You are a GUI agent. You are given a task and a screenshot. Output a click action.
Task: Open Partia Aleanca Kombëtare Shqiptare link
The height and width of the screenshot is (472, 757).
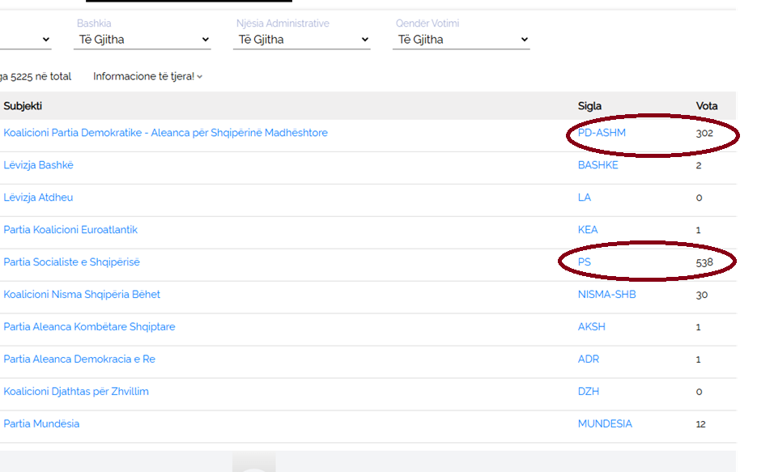click(89, 327)
